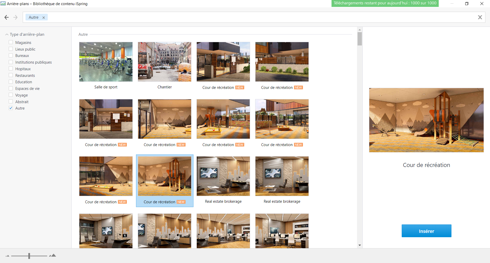The height and width of the screenshot is (263, 490).
Task: Uncheck the Autre checkbox
Action: click(x=11, y=108)
